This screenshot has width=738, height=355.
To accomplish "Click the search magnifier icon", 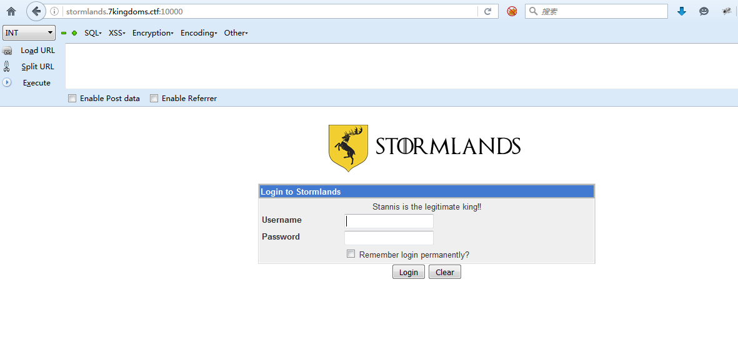I will point(533,11).
